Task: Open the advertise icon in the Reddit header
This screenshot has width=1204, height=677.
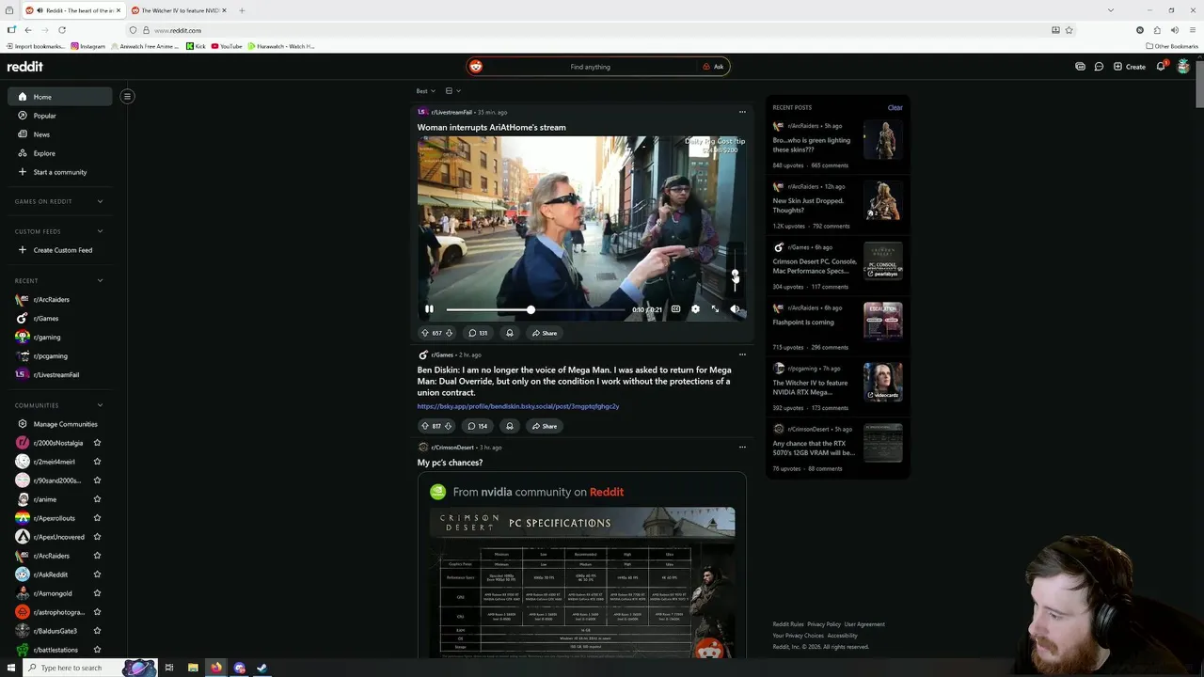Action: pyautogui.click(x=1080, y=67)
